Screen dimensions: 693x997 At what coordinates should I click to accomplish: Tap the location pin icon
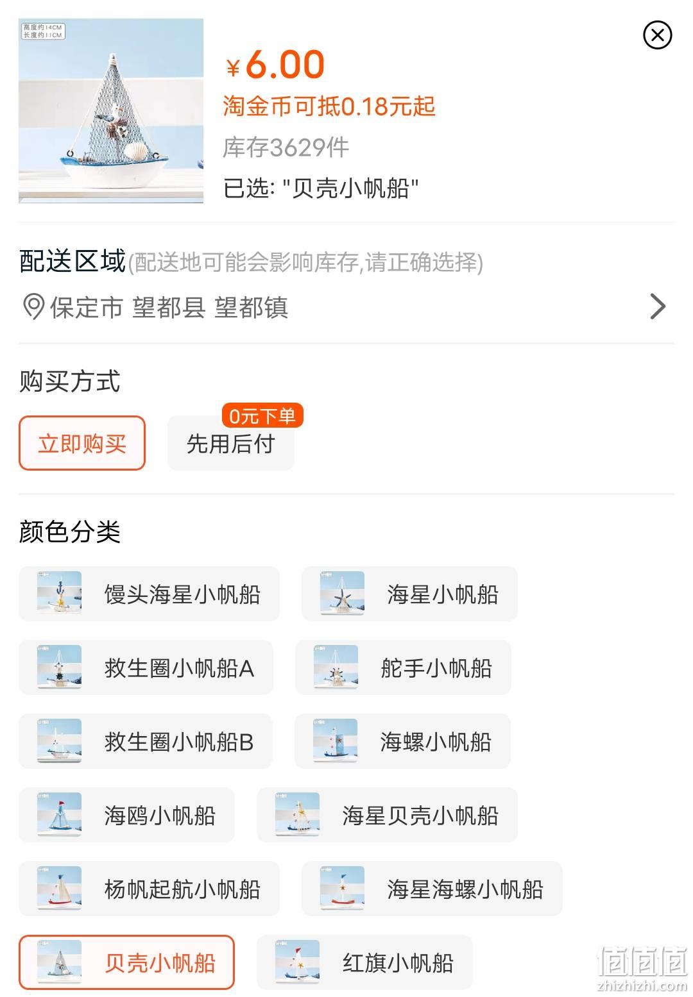[x=33, y=307]
